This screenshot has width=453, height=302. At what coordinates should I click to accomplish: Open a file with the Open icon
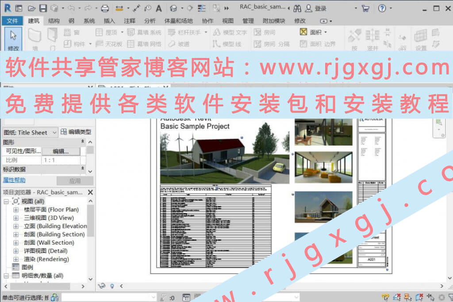point(31,8)
